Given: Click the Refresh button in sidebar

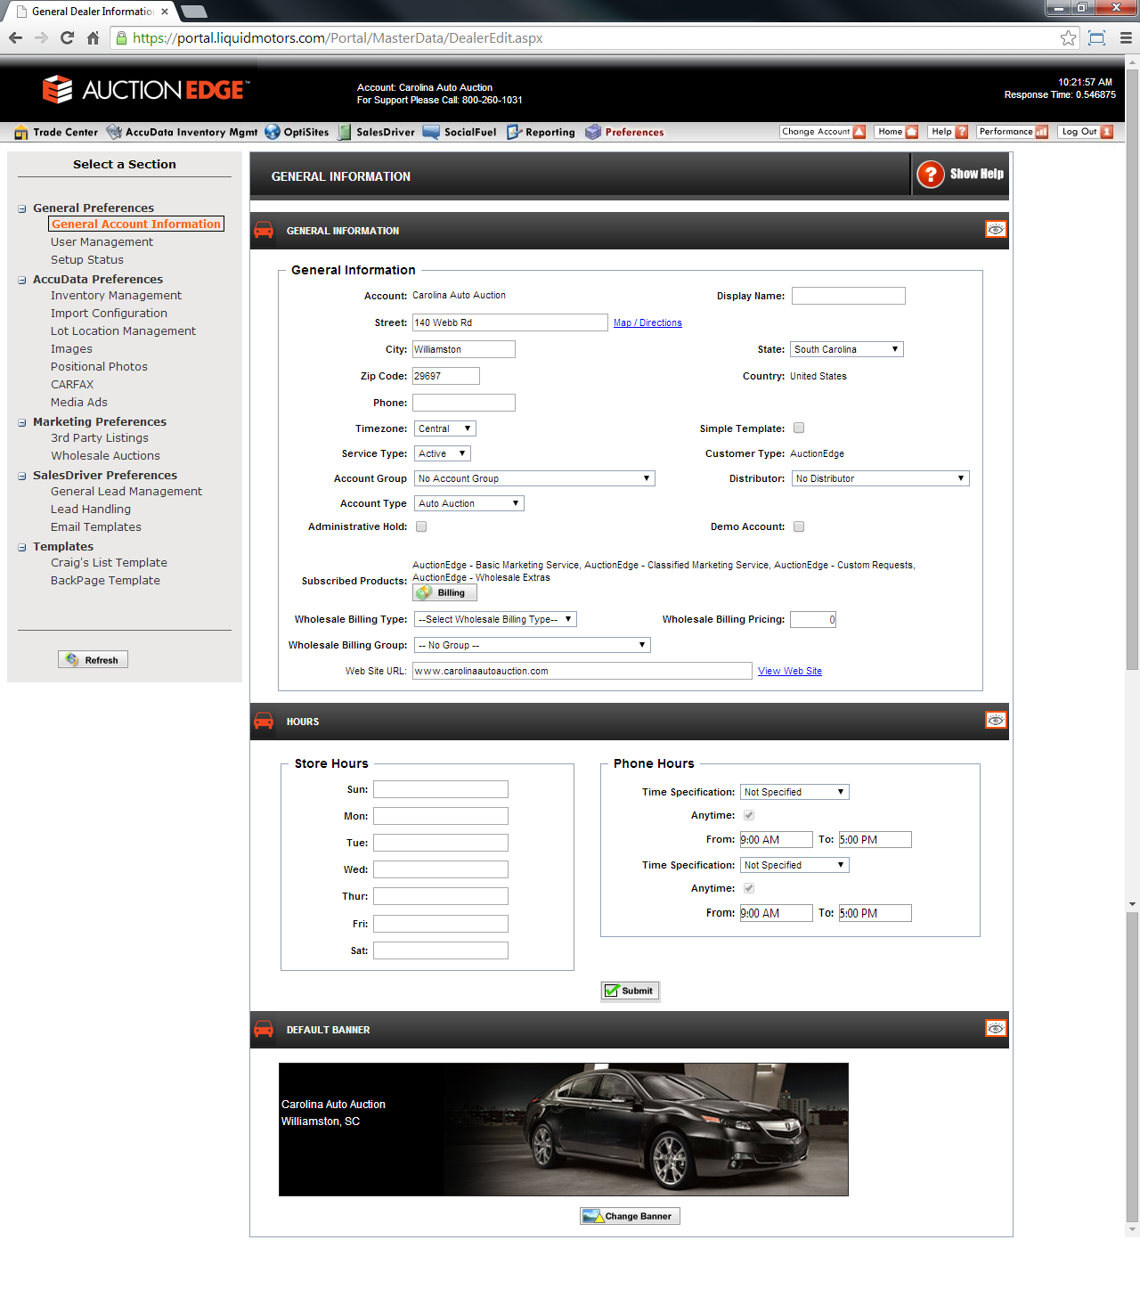Looking at the screenshot, I should (x=93, y=660).
